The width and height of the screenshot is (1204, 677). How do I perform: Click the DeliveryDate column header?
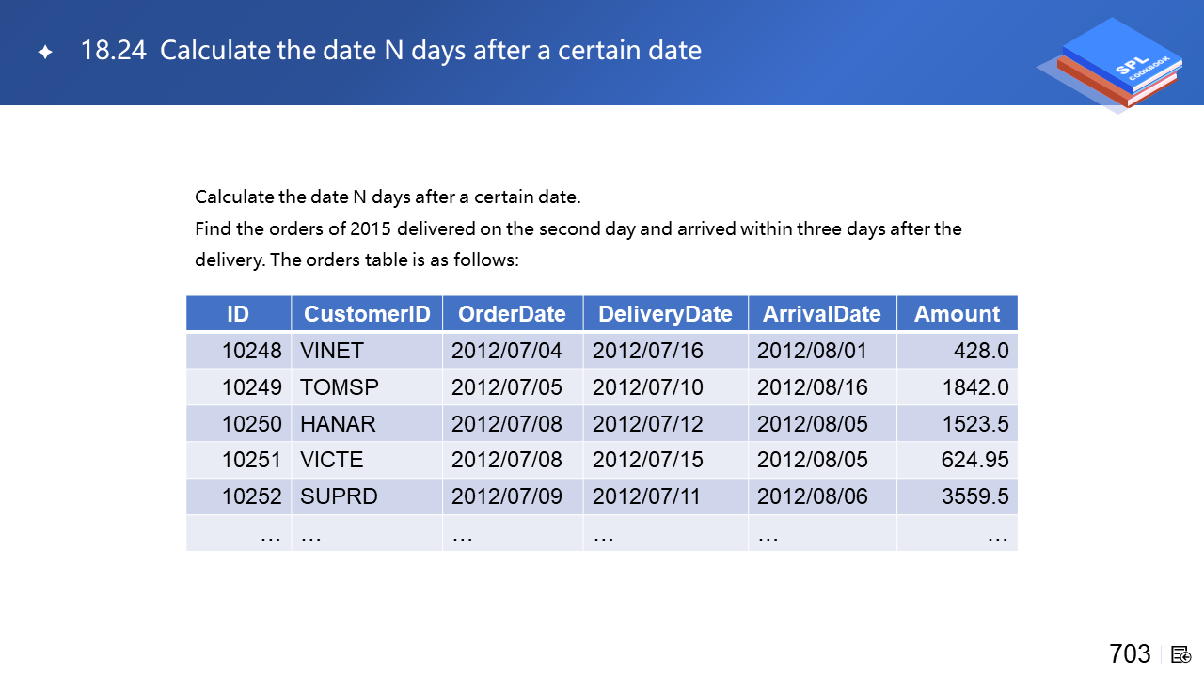coord(665,314)
